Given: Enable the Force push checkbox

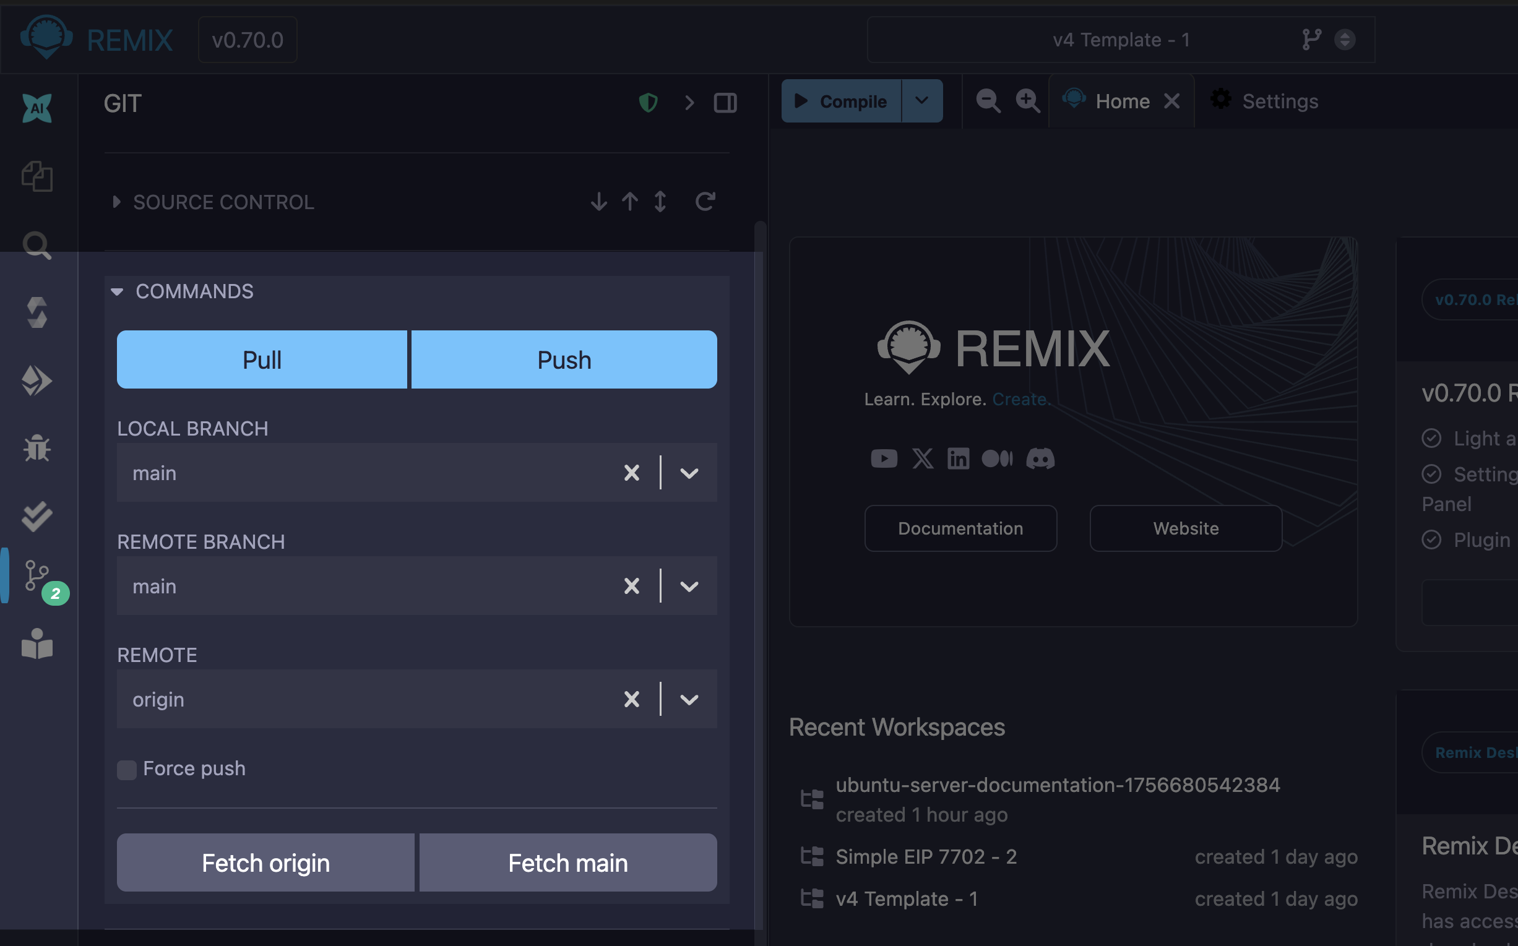Looking at the screenshot, I should (x=126, y=770).
